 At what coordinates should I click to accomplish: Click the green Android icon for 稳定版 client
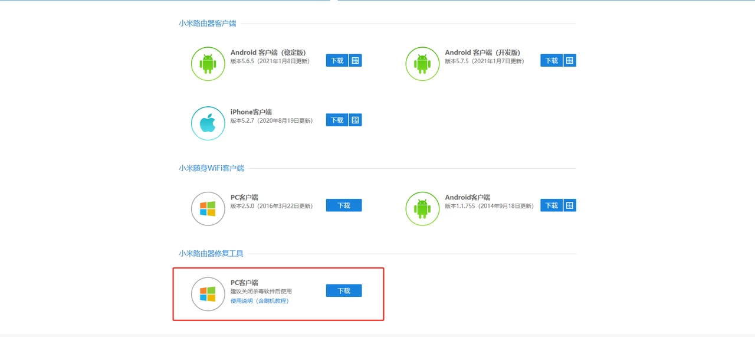(x=208, y=64)
